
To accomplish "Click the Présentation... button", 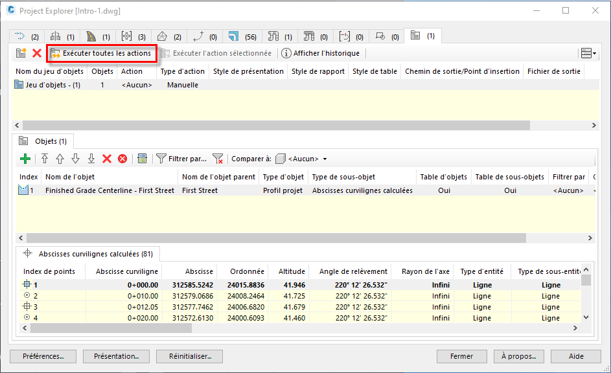I will tap(116, 356).
